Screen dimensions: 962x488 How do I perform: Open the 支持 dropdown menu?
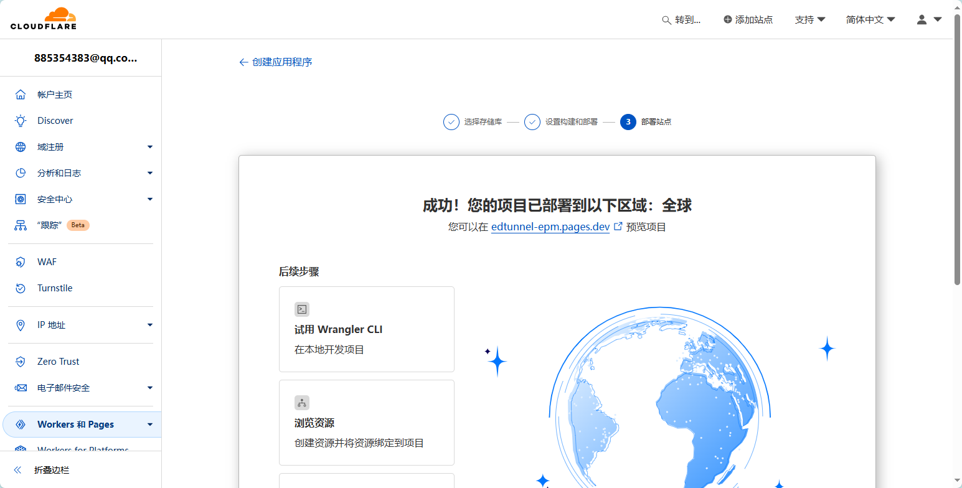(x=810, y=20)
